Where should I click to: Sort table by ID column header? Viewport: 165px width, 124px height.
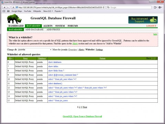pyautogui.click(x=11, y=58)
